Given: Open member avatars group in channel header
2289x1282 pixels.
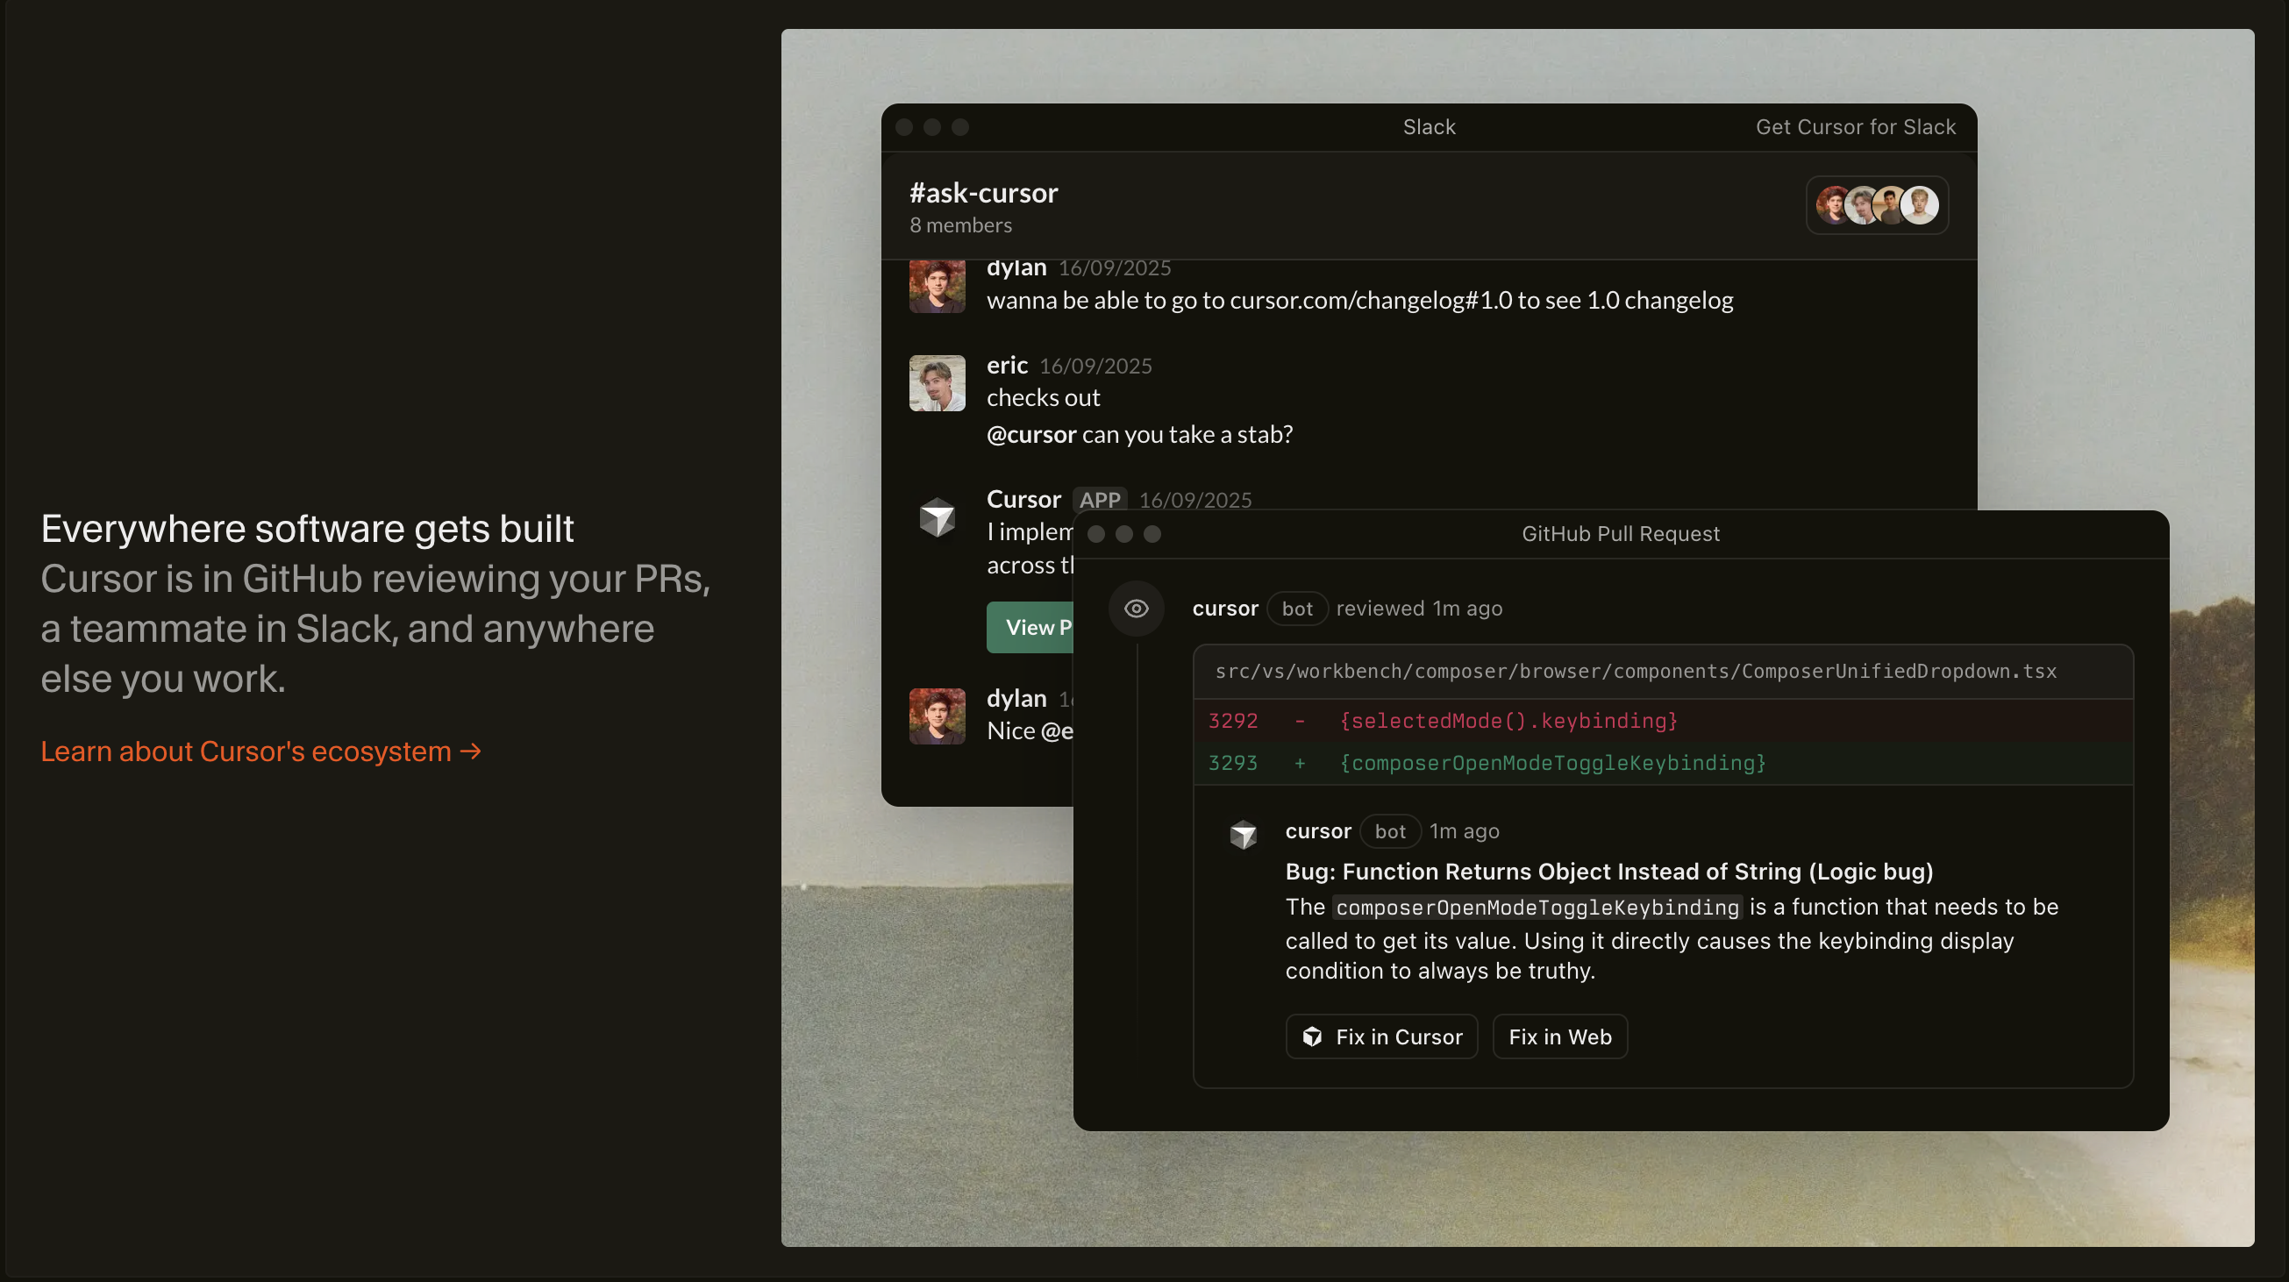Looking at the screenshot, I should coord(1876,205).
